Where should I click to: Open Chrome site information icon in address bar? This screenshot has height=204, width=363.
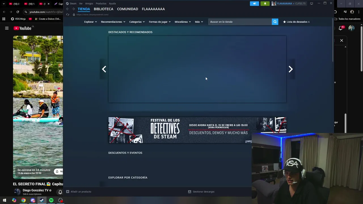tap(26, 12)
